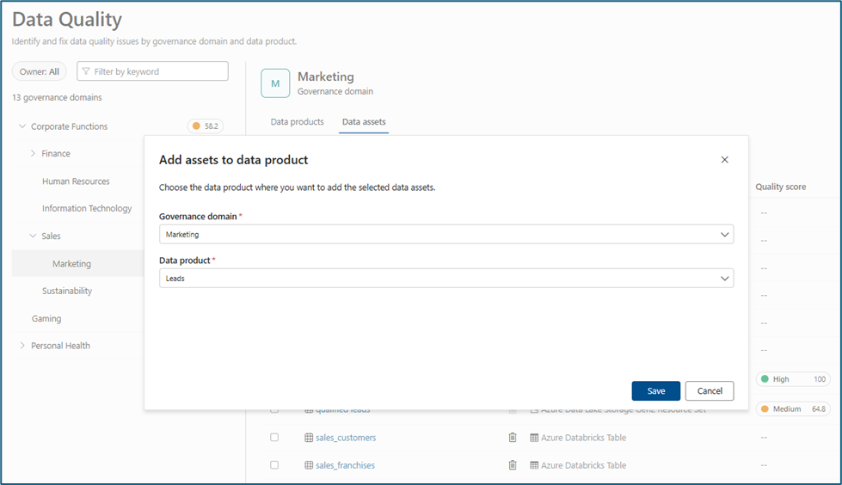
Task: Click Databricks table icon in sales_franchises row
Action: [534, 465]
